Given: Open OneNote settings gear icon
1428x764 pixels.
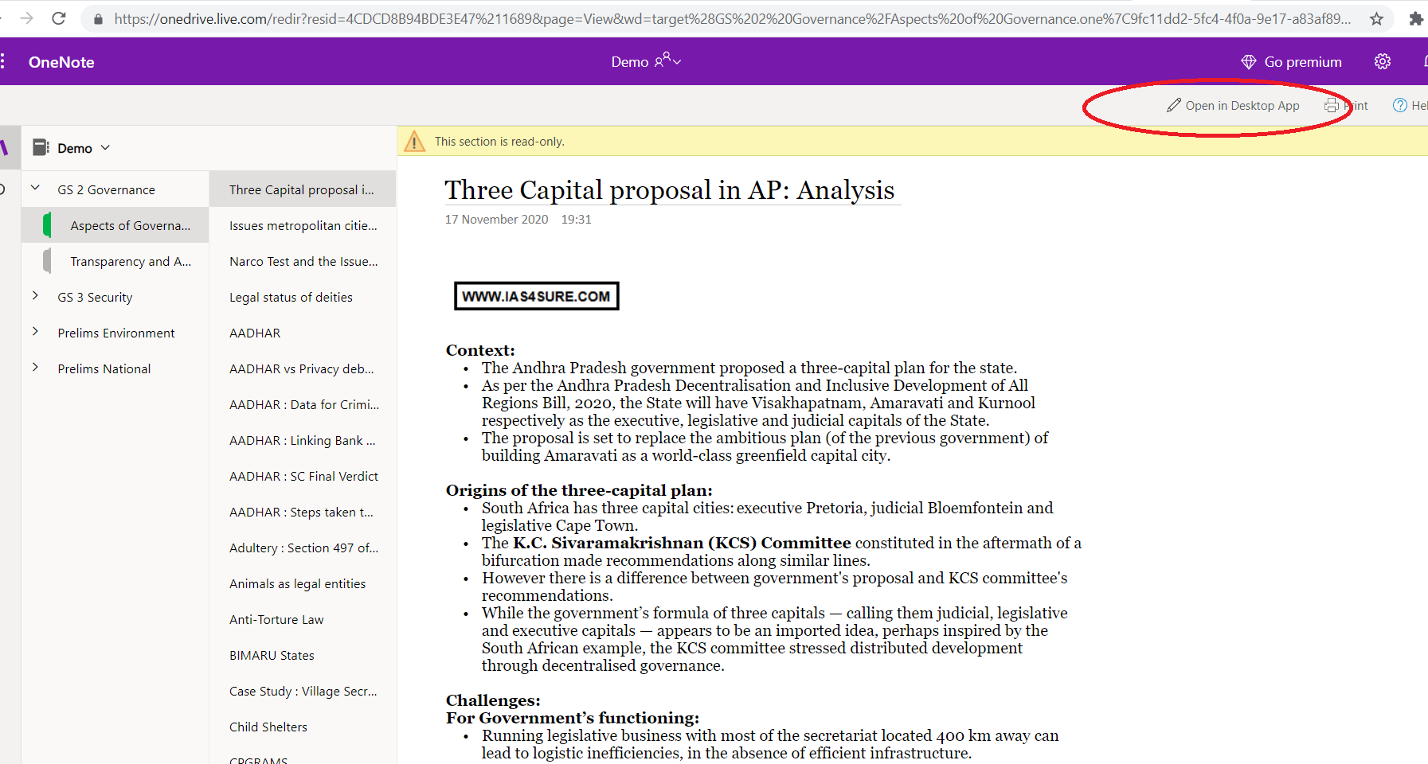Looking at the screenshot, I should 1383,62.
